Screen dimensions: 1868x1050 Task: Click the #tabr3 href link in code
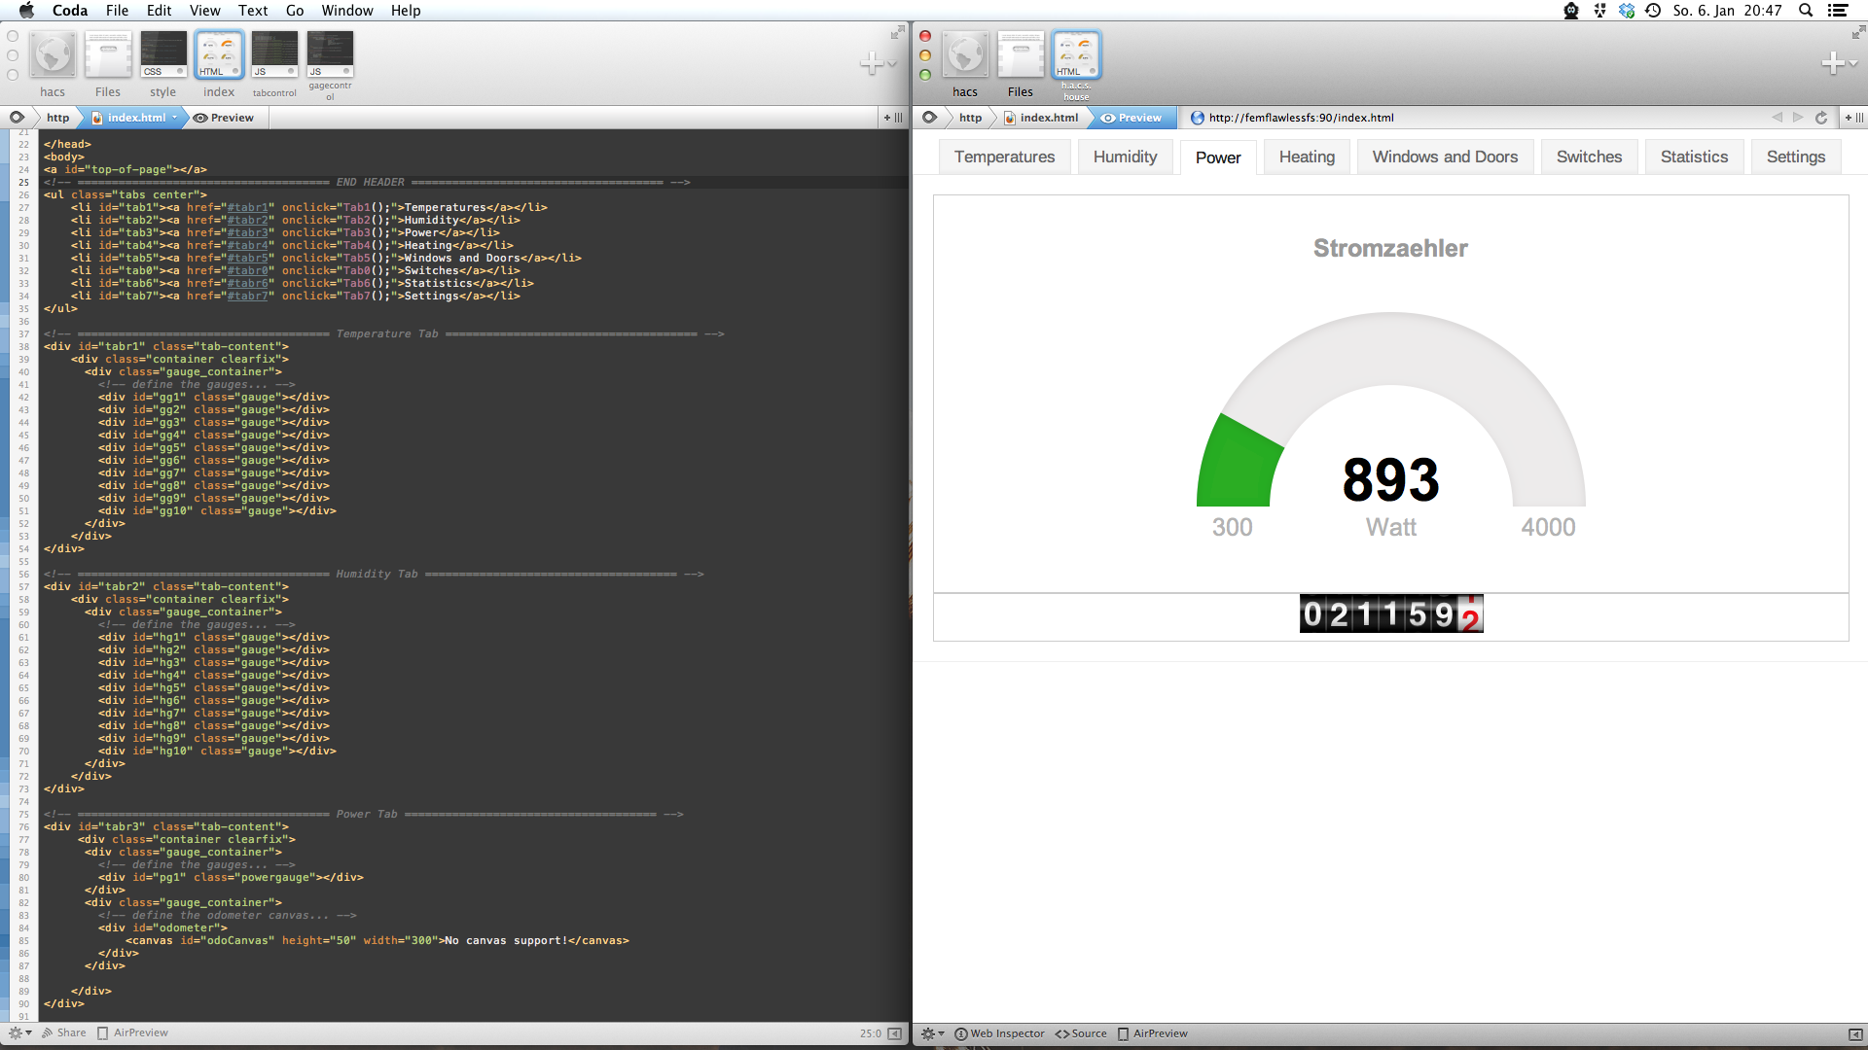(x=247, y=233)
